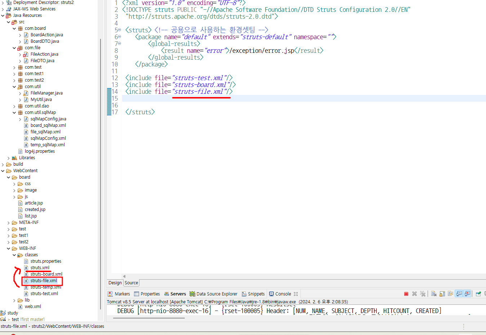Open article.jsp file icon
The image size is (486, 335).
pos(20,203)
